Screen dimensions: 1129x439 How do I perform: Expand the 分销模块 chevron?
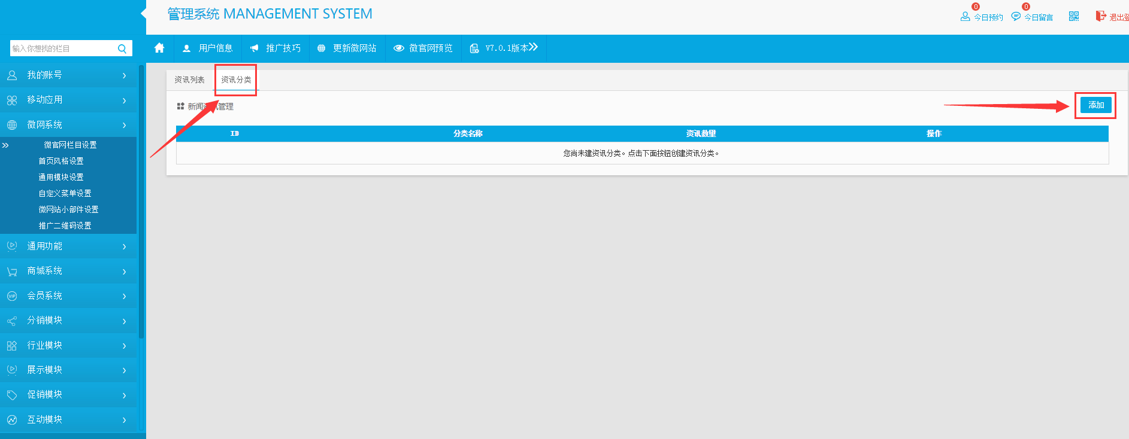124,321
